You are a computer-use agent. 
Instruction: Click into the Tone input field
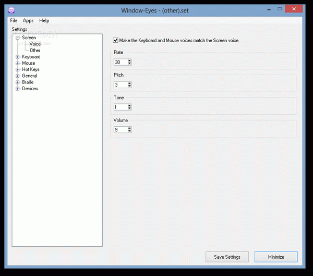[121, 107]
